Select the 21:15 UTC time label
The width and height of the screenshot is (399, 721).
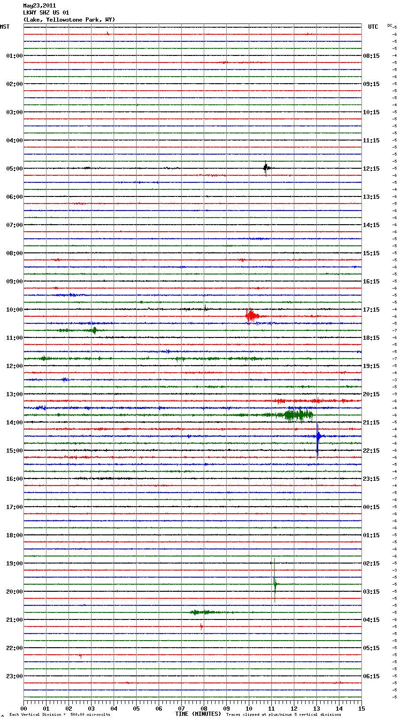click(x=371, y=423)
